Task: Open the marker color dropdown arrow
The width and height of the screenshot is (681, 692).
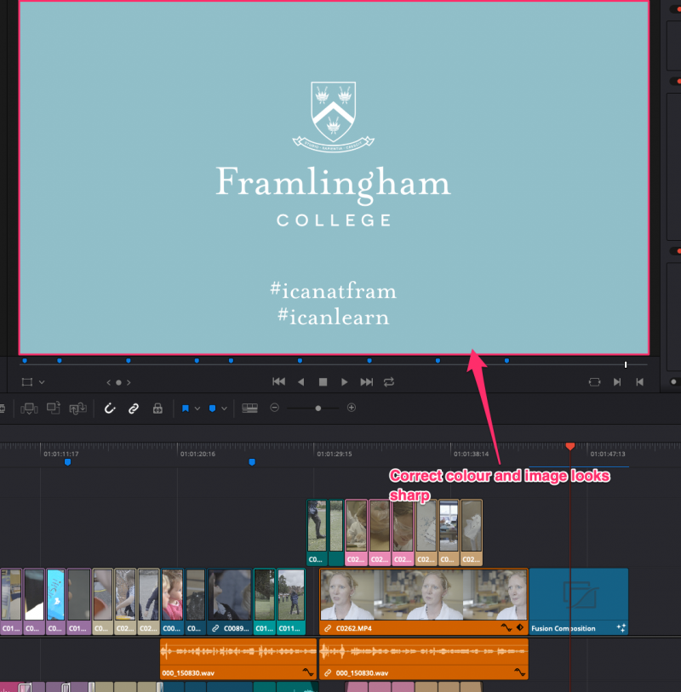Action: (x=224, y=409)
